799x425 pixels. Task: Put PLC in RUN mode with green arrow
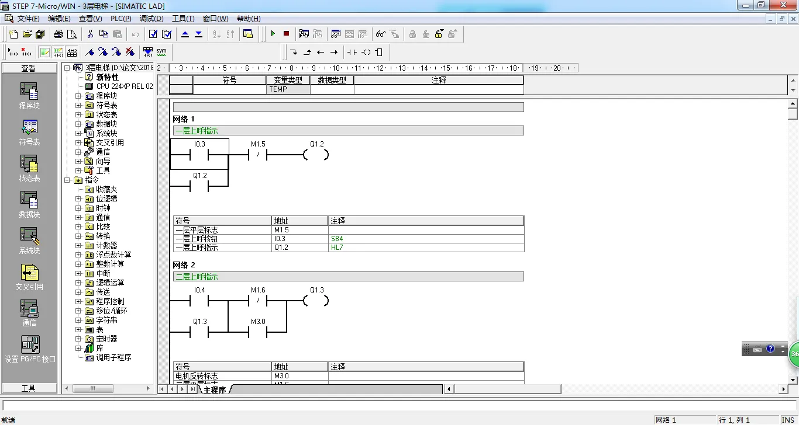point(273,34)
